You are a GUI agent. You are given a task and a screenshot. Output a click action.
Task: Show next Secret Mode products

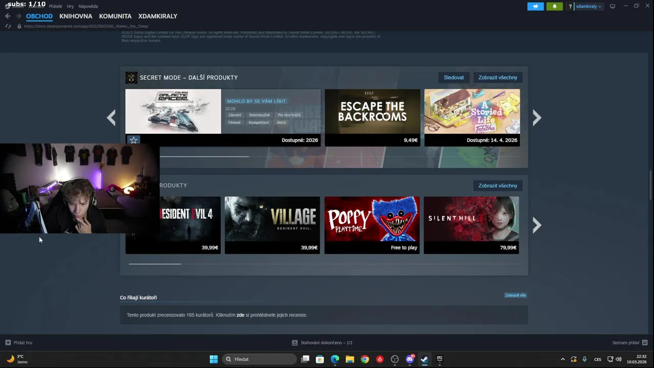[536, 118]
